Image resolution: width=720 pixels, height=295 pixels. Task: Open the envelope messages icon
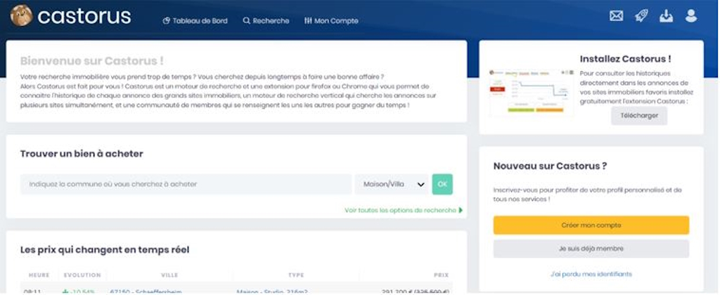click(x=616, y=16)
